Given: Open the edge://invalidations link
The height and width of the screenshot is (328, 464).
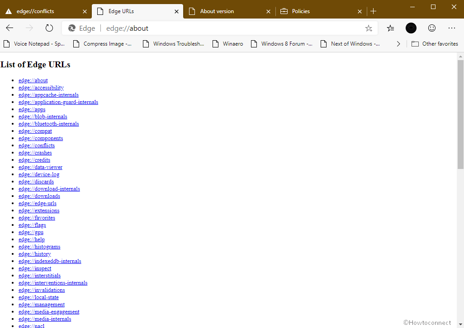Looking at the screenshot, I should click(42, 290).
